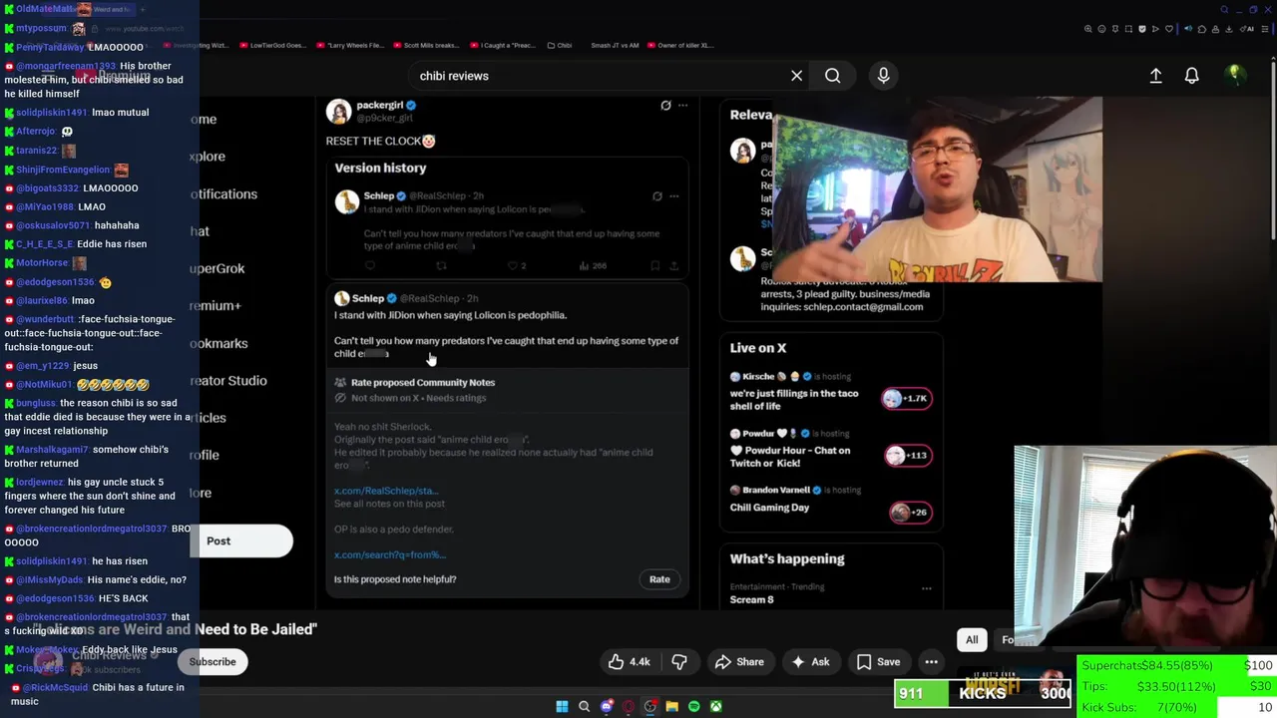Bookmark the first Schlep version post
This screenshot has width=1277, height=718.
pos(654,265)
